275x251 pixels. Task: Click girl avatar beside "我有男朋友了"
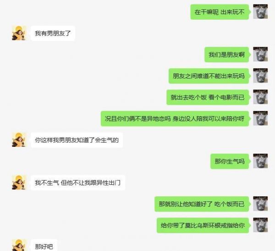pos(19,33)
